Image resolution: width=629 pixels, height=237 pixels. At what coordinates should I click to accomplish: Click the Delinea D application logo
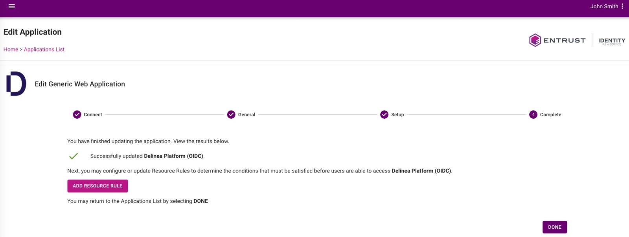(x=16, y=84)
